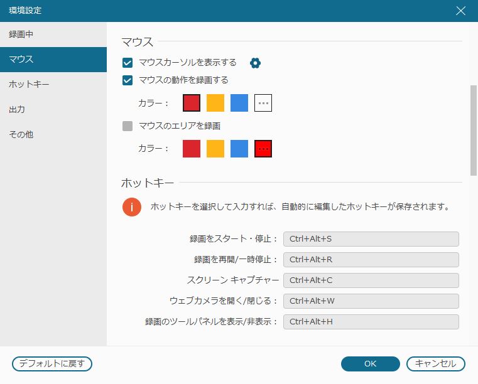Choose blue swatch for mouse area color
This screenshot has width=478, height=384.
[239, 149]
